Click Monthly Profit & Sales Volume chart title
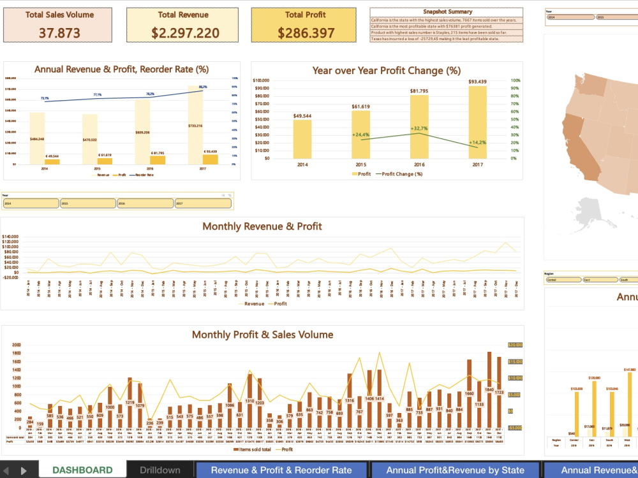The image size is (638, 478). tap(262, 335)
